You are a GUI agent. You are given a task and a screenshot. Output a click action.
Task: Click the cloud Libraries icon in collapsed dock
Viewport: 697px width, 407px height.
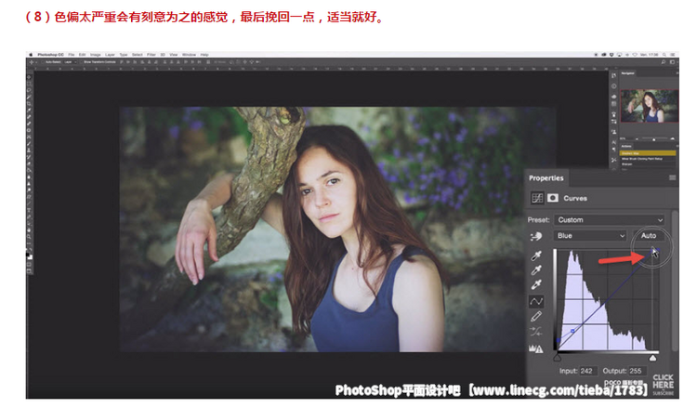(614, 96)
